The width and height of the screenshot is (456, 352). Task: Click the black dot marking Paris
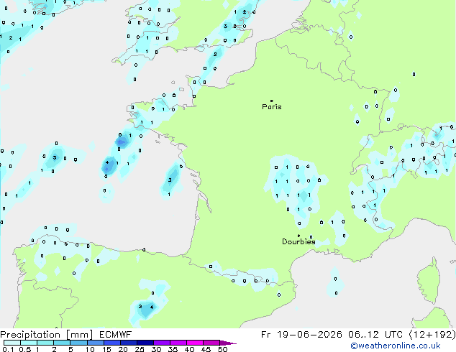(x=272, y=101)
